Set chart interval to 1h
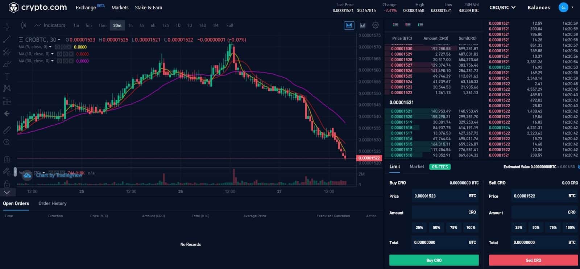Screen dimensions: 580x269 [x=130, y=25]
